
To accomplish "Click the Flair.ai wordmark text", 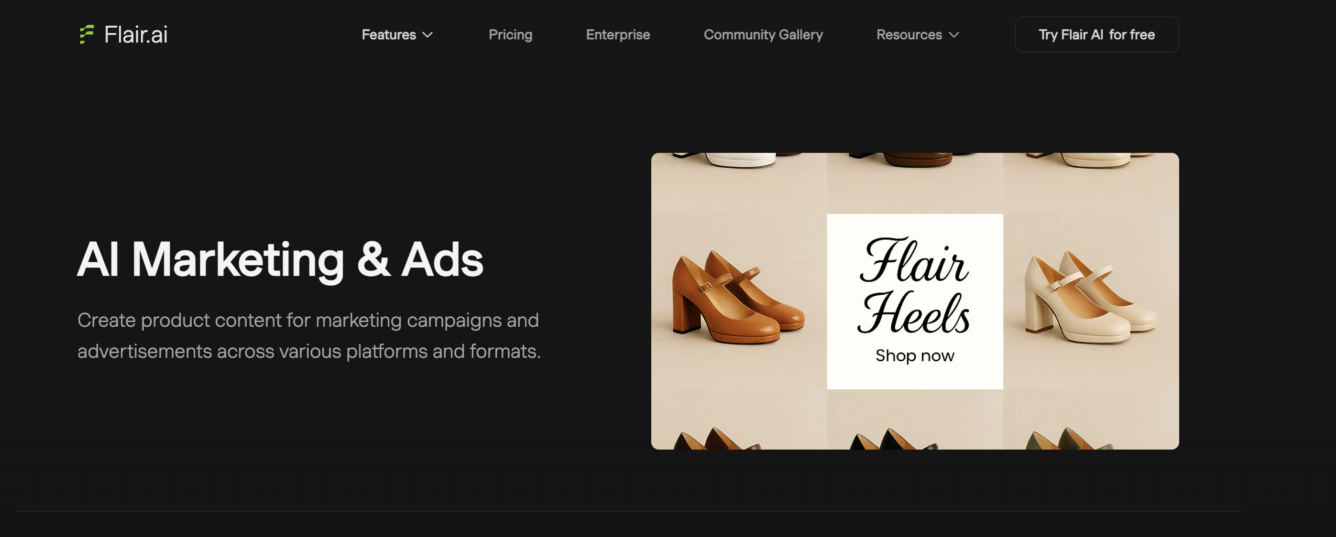I will click(135, 34).
